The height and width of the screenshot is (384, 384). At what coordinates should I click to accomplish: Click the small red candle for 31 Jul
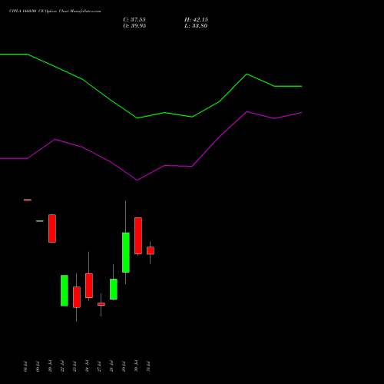point(151,250)
